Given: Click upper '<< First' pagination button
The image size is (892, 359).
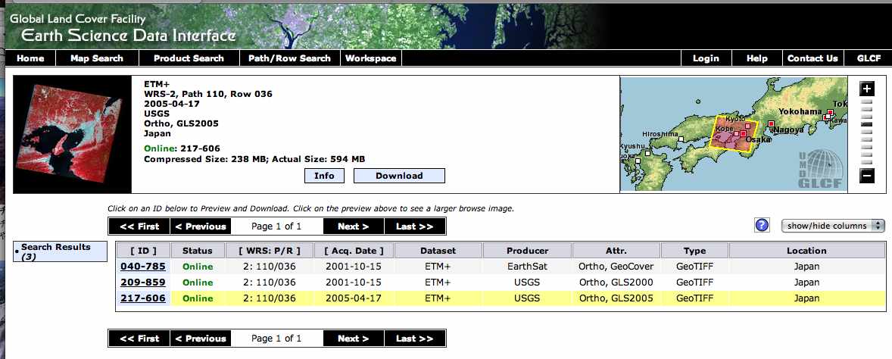Looking at the screenshot, I should tap(139, 226).
